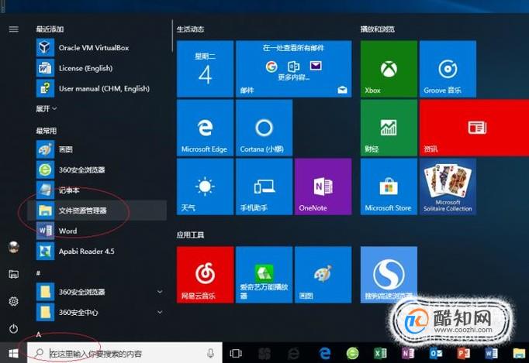Click the Windows Start button
The image size is (529, 363).
point(13,353)
